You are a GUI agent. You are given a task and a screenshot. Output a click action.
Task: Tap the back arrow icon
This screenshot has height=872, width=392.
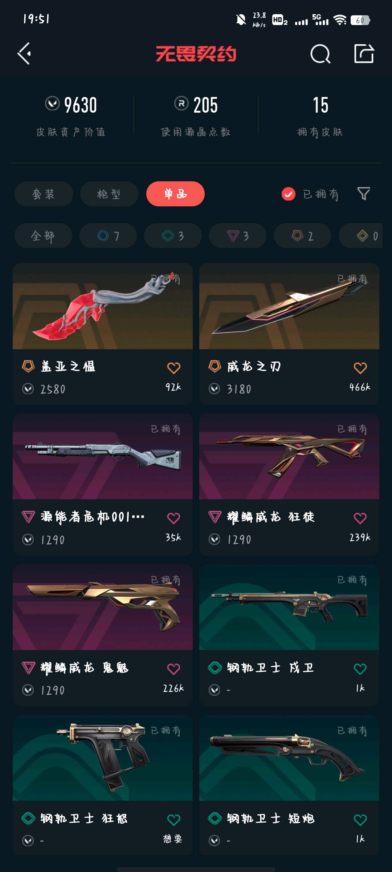point(24,54)
